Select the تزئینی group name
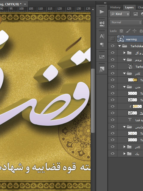Image resolution: width=143 pixels, height=191 pixels. pos(139,127)
